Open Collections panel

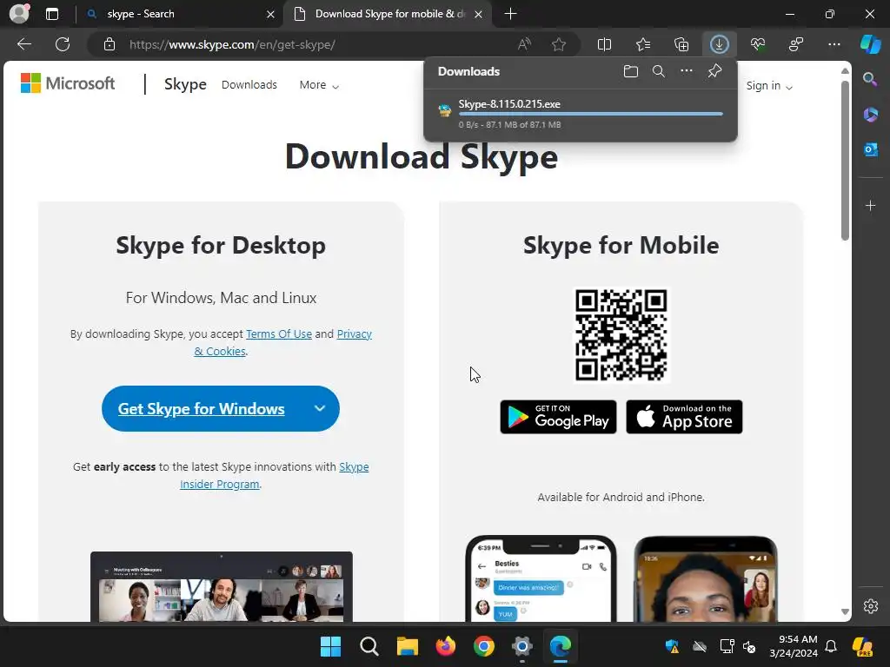[681, 44]
